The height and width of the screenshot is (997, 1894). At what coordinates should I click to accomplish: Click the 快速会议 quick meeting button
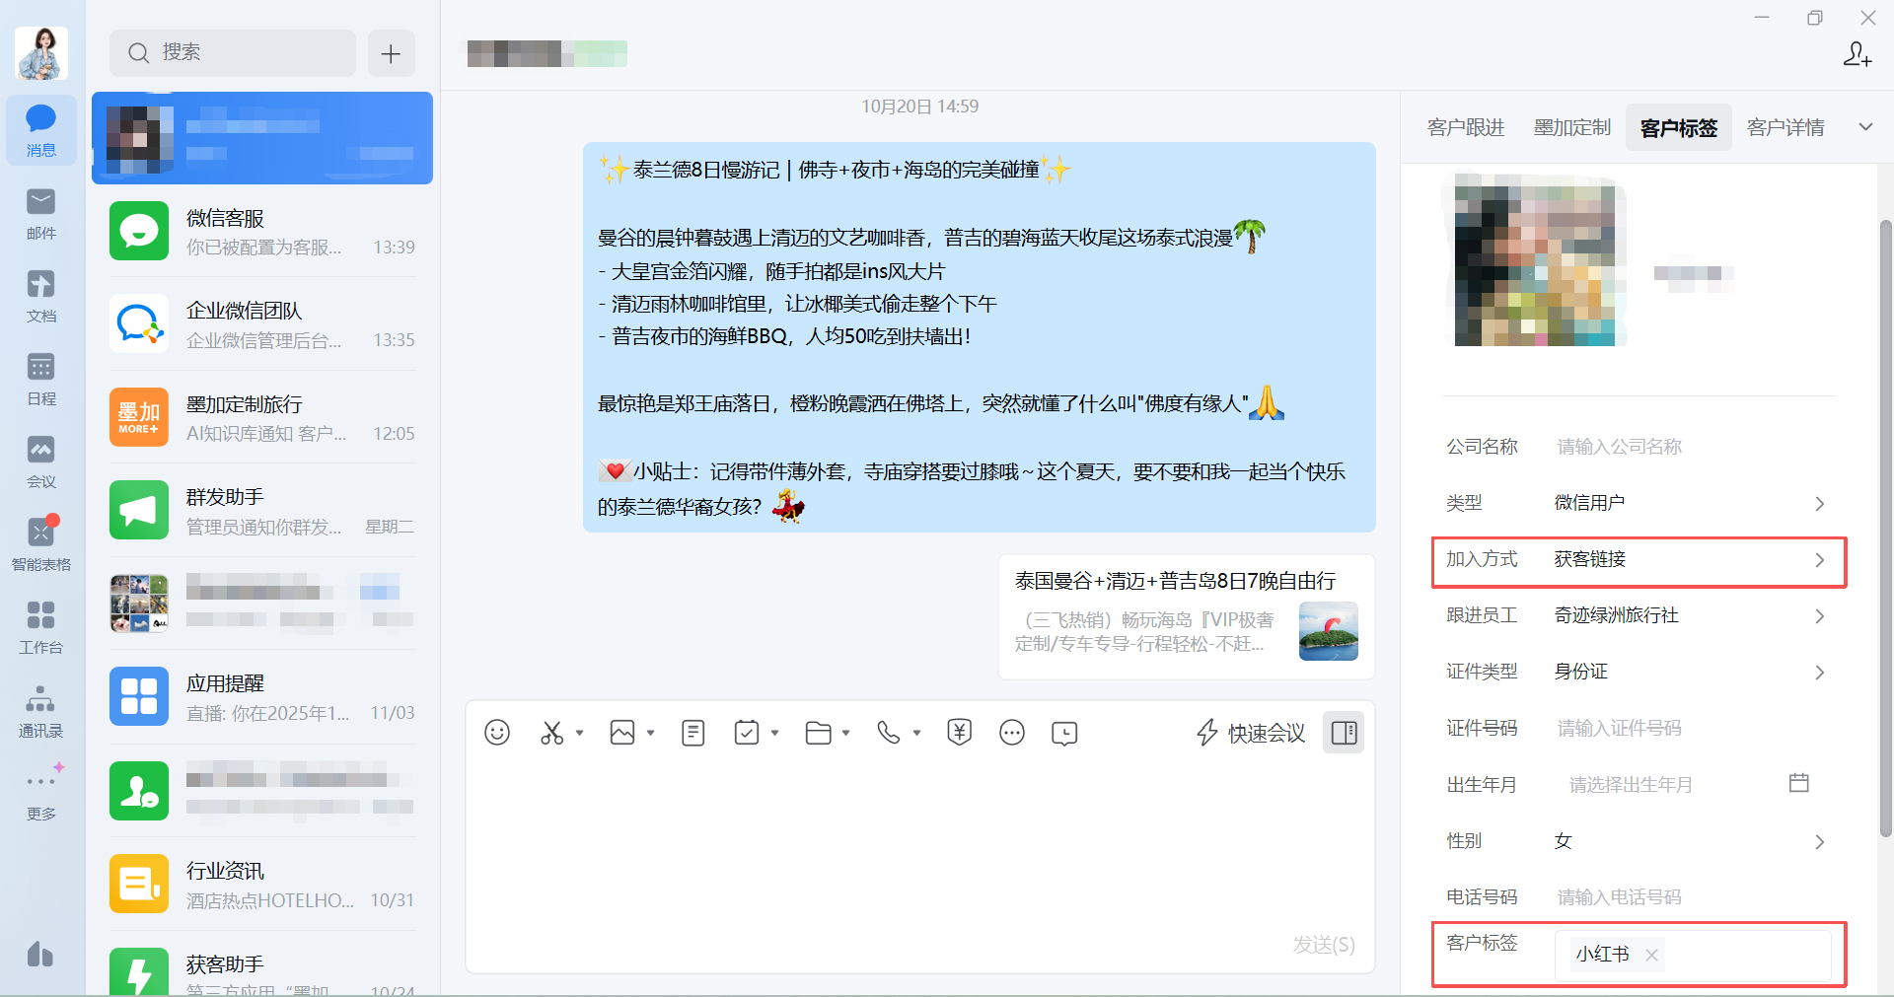[1251, 733]
